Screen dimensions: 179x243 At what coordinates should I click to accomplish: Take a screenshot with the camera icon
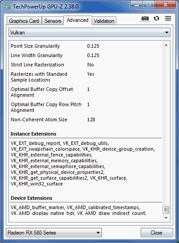[x=145, y=19]
